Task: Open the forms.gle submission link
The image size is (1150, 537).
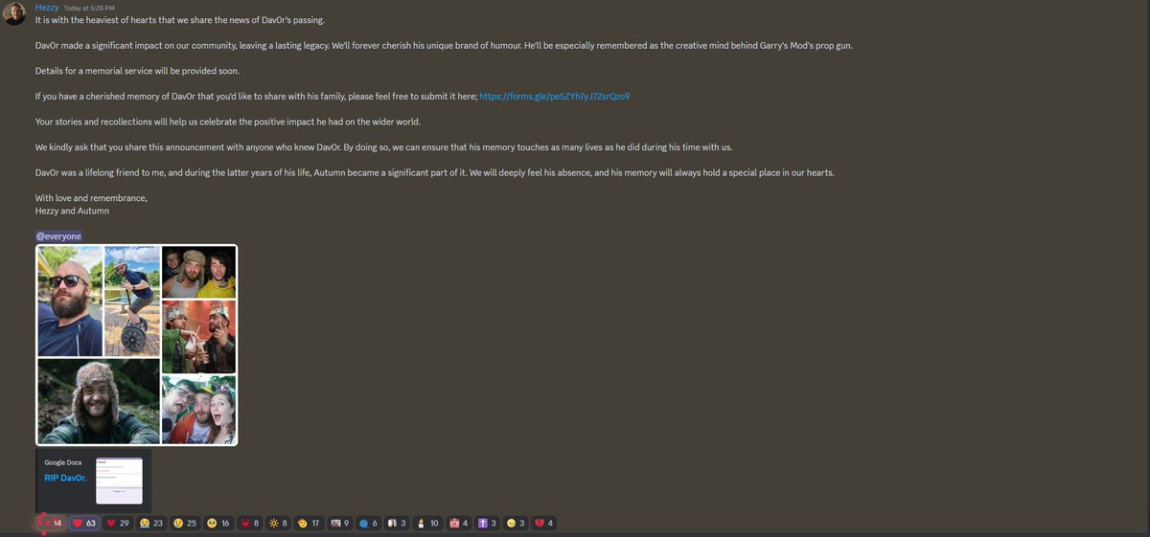Action: [554, 97]
